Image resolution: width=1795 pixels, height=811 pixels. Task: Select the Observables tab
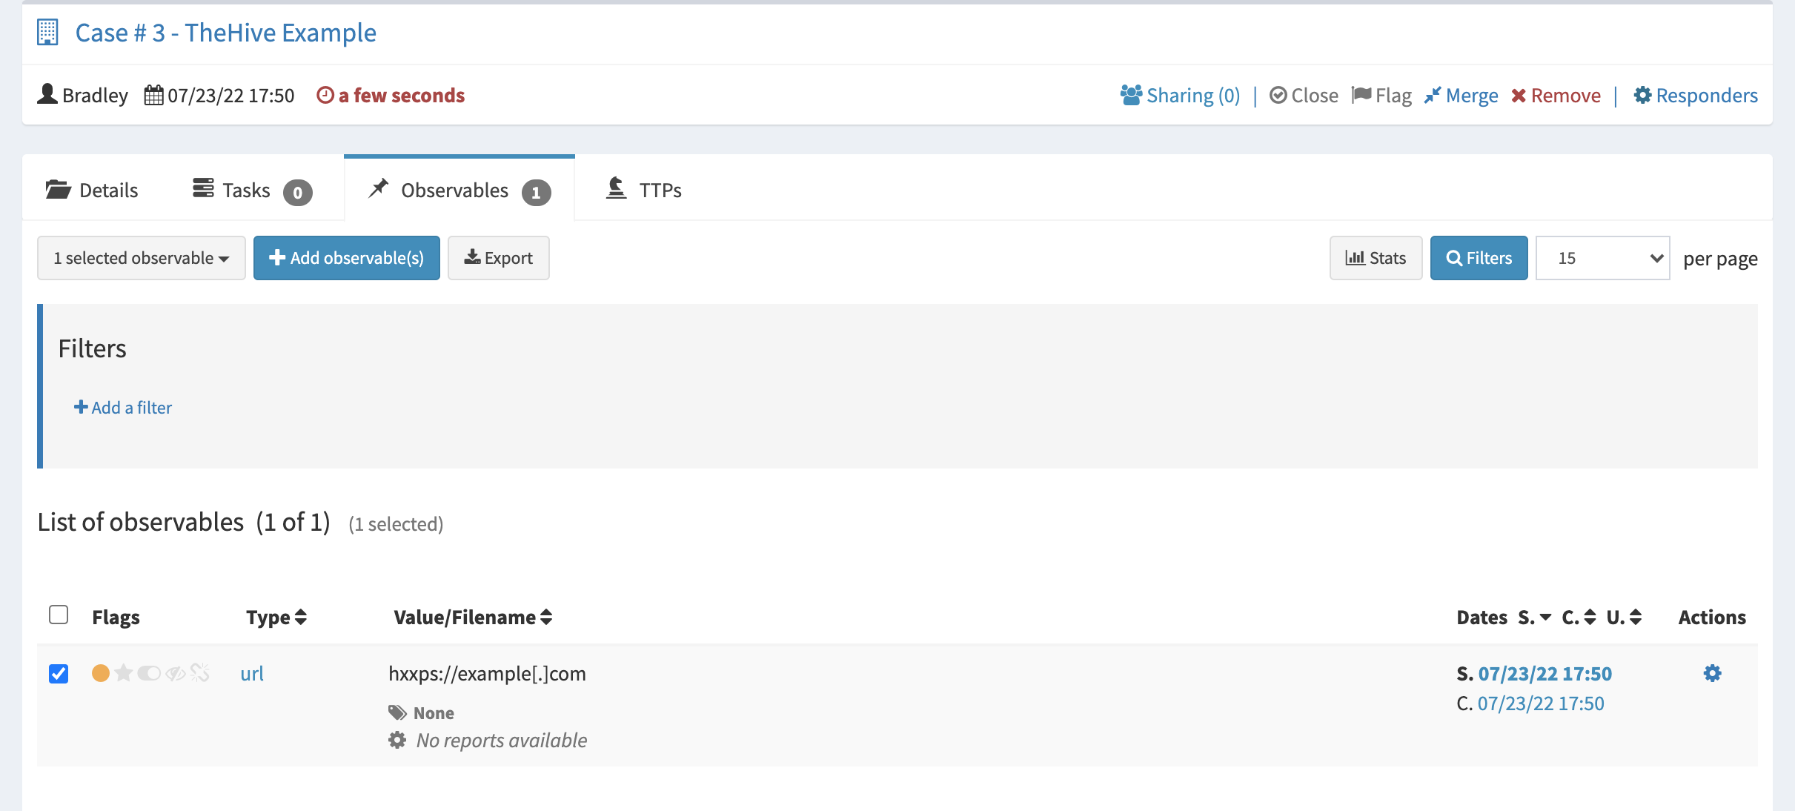[x=459, y=190]
